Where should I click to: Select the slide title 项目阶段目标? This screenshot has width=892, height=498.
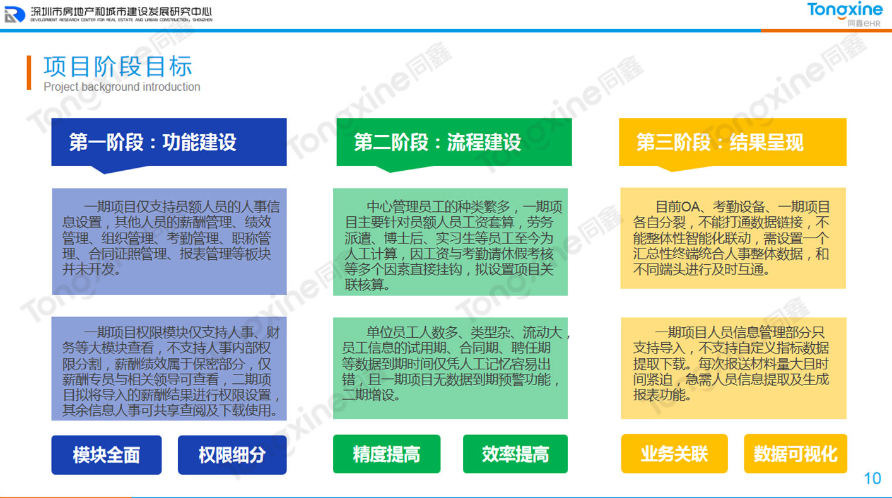[x=120, y=66]
